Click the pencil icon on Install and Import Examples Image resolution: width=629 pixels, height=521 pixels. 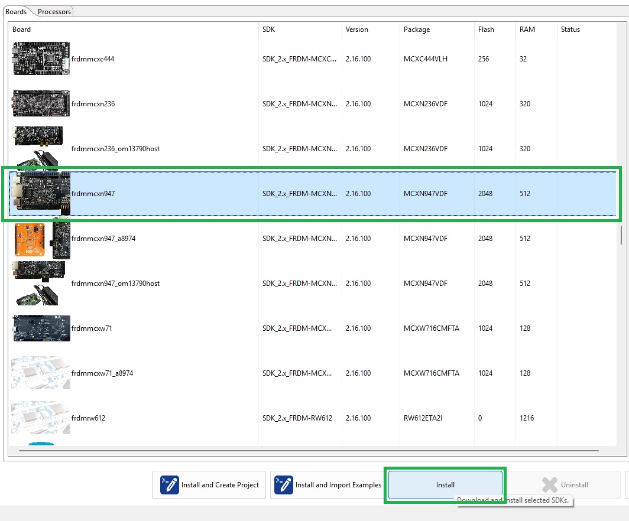[283, 484]
